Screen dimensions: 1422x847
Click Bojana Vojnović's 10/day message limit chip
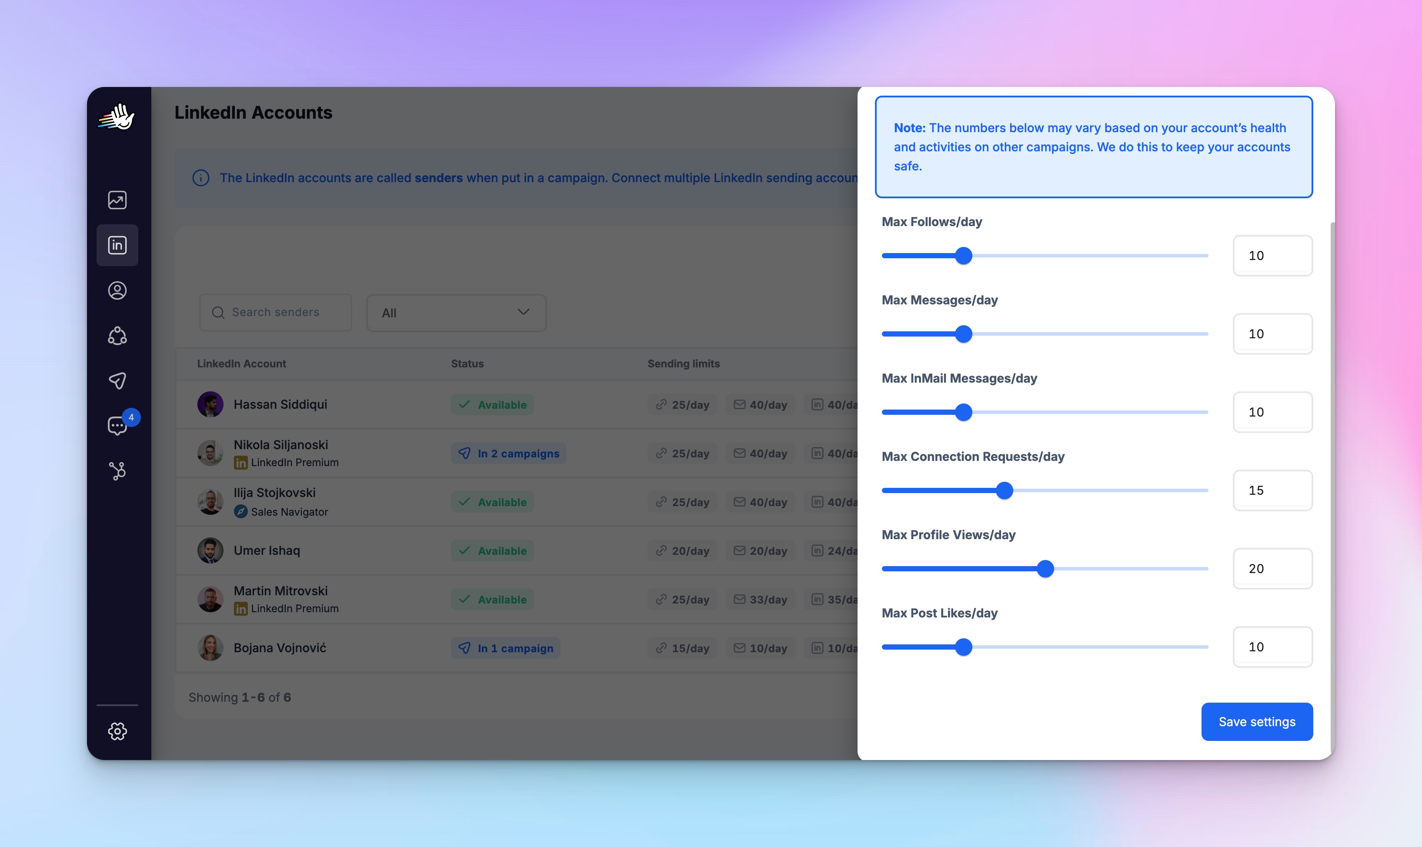[x=761, y=648]
